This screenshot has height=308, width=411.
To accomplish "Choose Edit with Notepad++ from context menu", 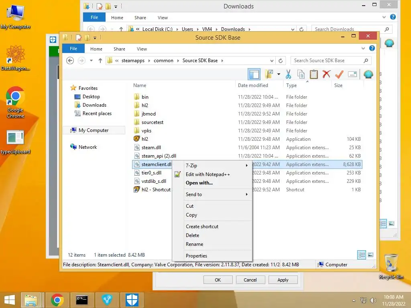I will point(212,174).
